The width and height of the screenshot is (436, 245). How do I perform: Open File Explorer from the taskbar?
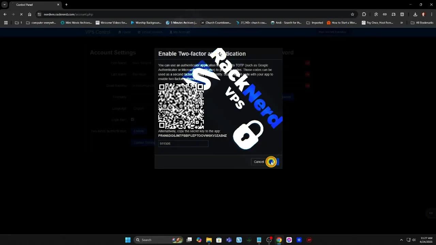pos(209,240)
